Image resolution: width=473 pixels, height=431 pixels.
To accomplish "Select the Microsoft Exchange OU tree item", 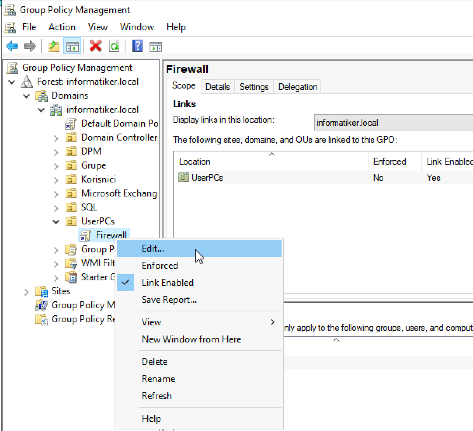I will point(119,193).
